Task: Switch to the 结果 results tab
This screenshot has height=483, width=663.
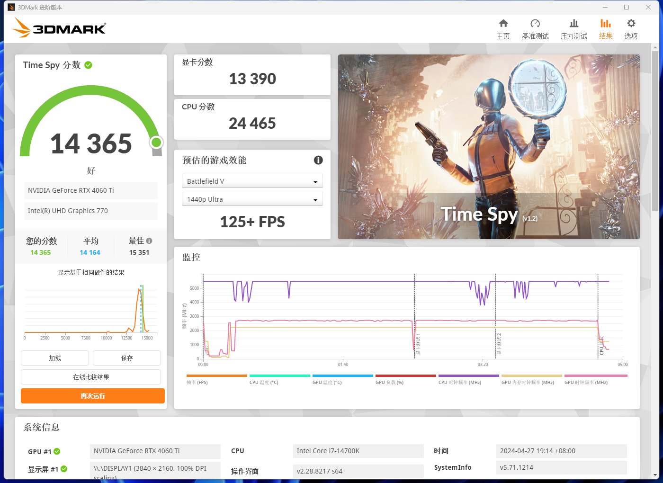Action: 605,28
